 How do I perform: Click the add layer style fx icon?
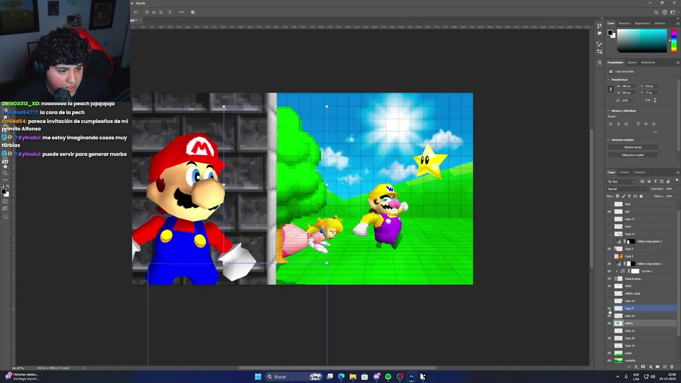coord(636,367)
